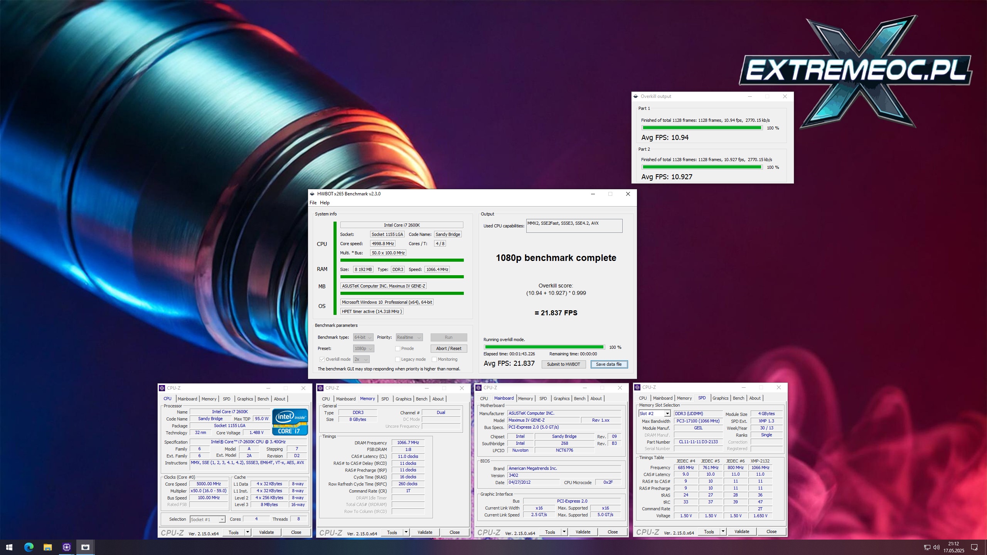The width and height of the screenshot is (987, 555).
Task: Close the CPU-Z SPD window
Action: click(x=778, y=387)
